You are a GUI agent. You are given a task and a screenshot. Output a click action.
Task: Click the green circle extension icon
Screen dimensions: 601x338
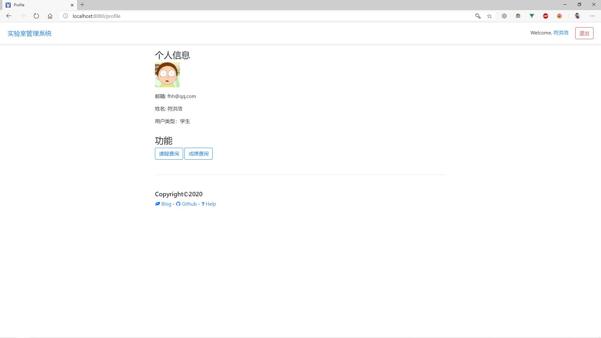pyautogui.click(x=504, y=16)
